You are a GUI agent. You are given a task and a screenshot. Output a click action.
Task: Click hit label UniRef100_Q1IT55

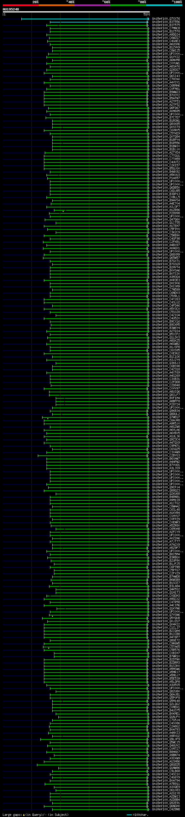(x=166, y=223)
